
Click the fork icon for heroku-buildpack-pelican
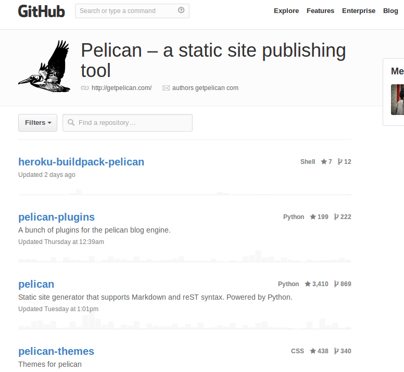[x=340, y=162]
